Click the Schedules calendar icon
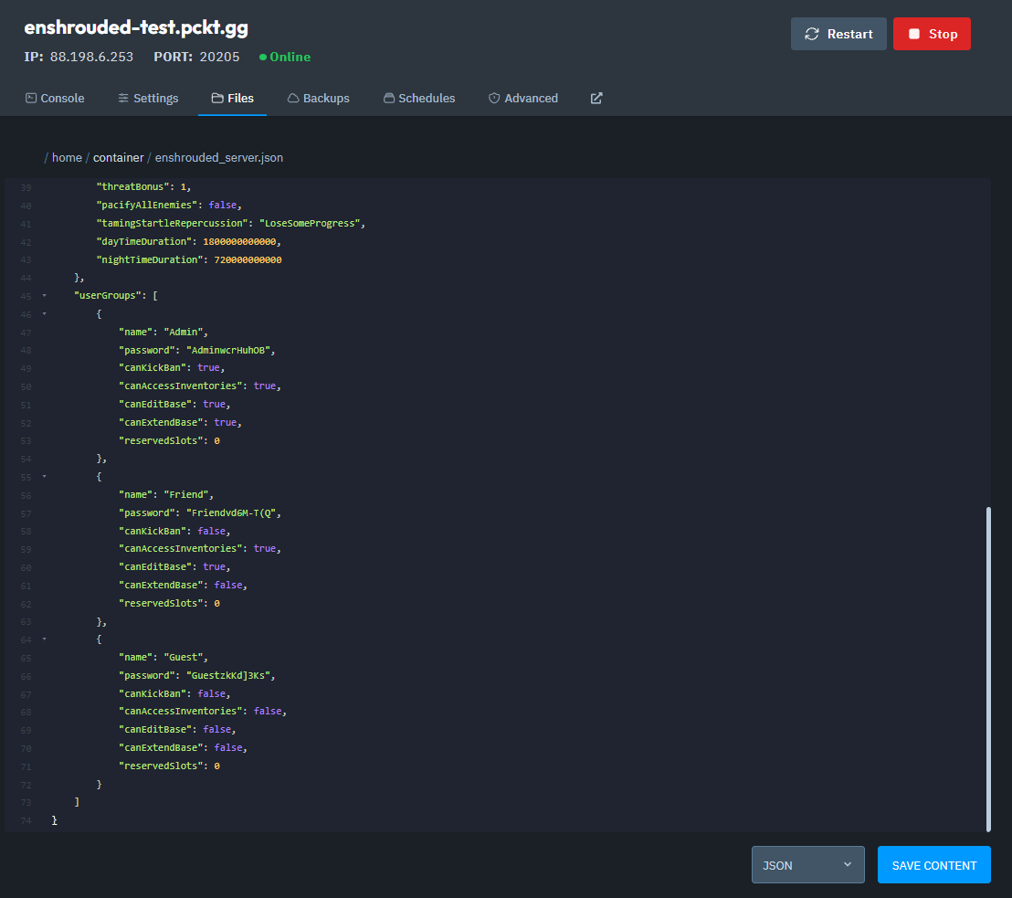The image size is (1012, 898). [x=388, y=98]
